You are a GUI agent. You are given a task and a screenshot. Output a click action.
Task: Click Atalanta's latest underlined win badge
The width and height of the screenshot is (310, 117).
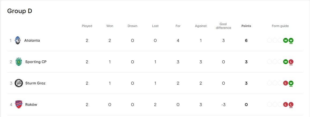click(291, 40)
